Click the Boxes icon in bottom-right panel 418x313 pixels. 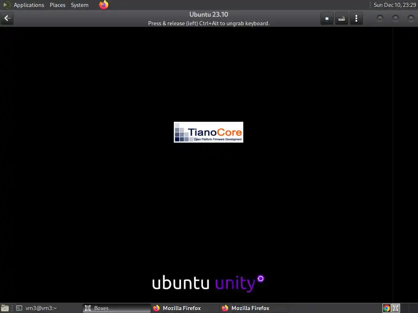click(x=396, y=308)
